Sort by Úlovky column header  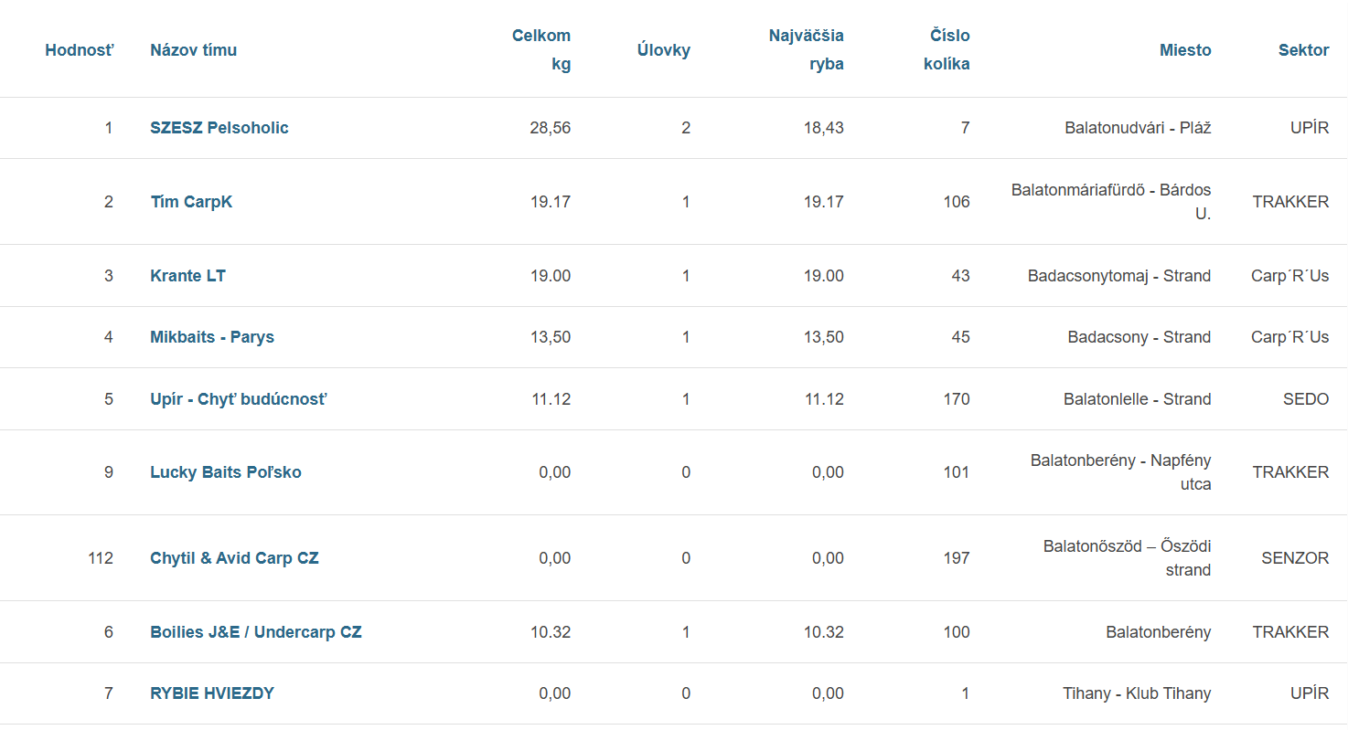664,50
